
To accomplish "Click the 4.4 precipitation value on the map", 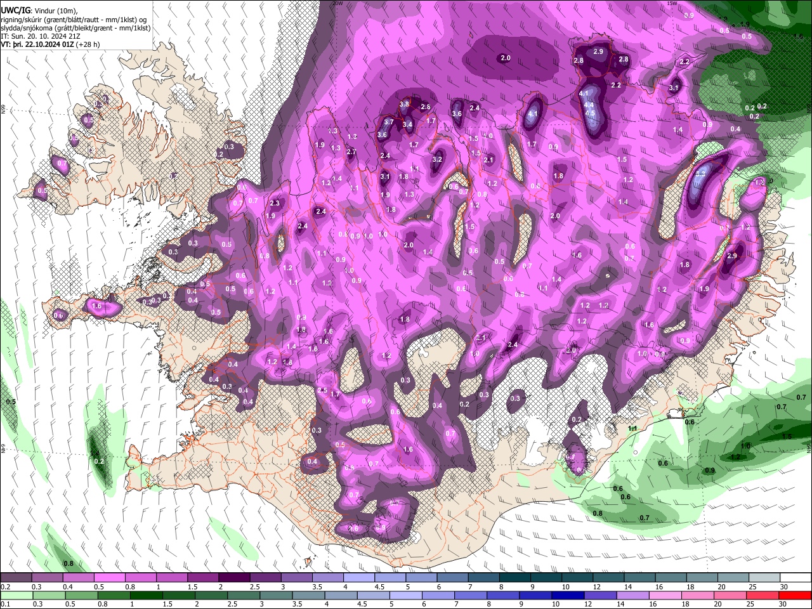I will (x=589, y=105).
